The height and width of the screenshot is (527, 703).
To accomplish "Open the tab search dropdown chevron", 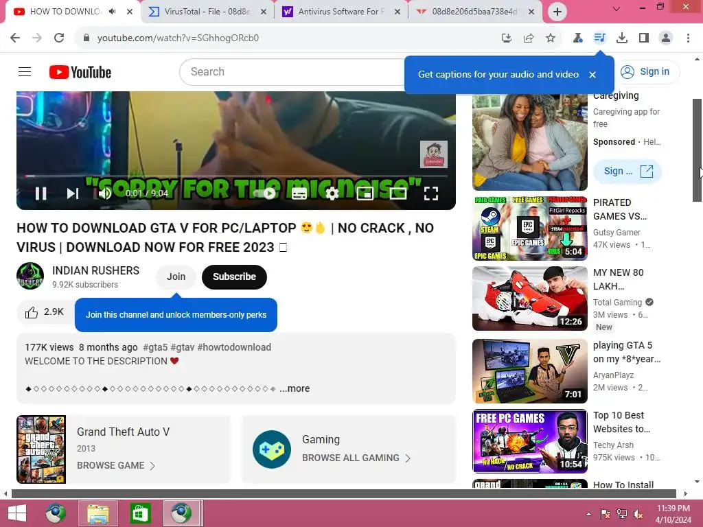I will point(616,8).
